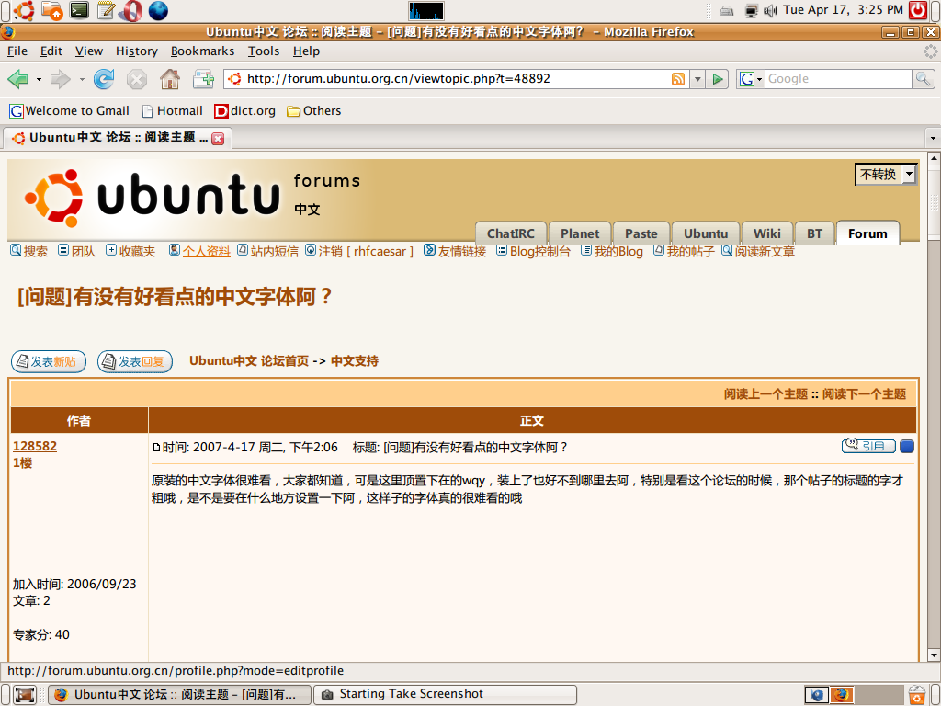Viewport: 941px width, 706px height.
Task: Click the blue square icon beside 引用
Action: pos(907,446)
